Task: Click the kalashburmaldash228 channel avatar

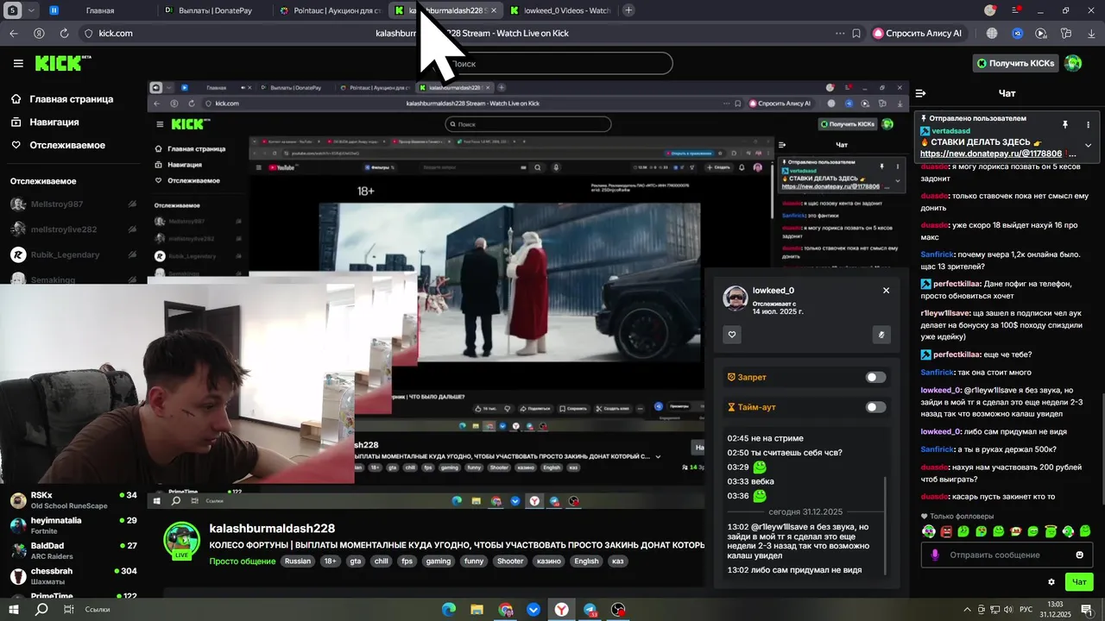Action: (181, 539)
